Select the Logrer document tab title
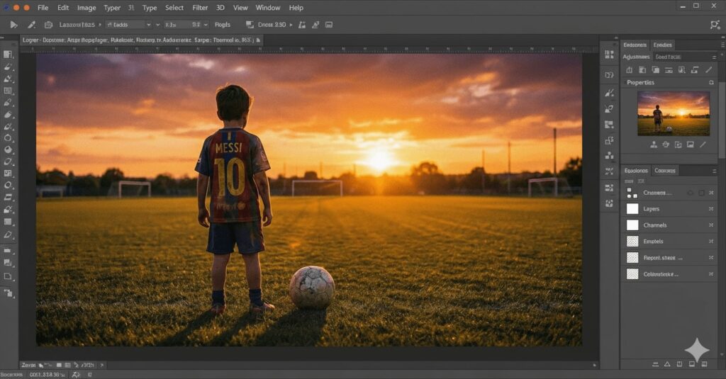 [x=138, y=40]
